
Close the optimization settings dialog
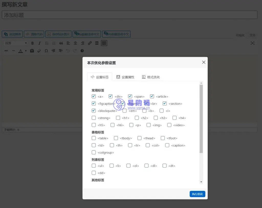(x=204, y=62)
